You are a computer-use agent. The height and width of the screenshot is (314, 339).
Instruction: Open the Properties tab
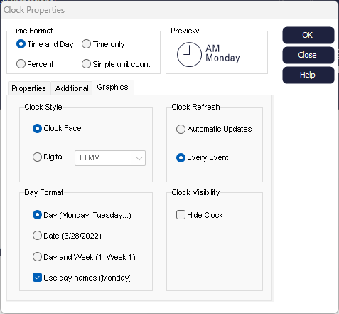coord(29,88)
